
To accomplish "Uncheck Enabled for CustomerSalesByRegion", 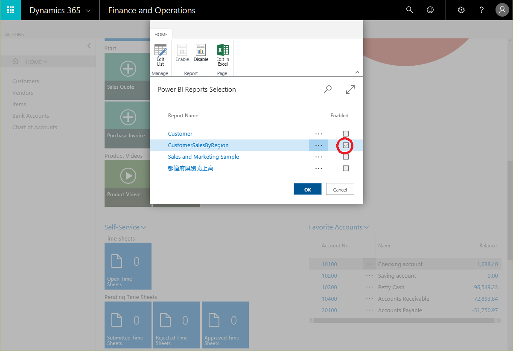I will click(346, 145).
